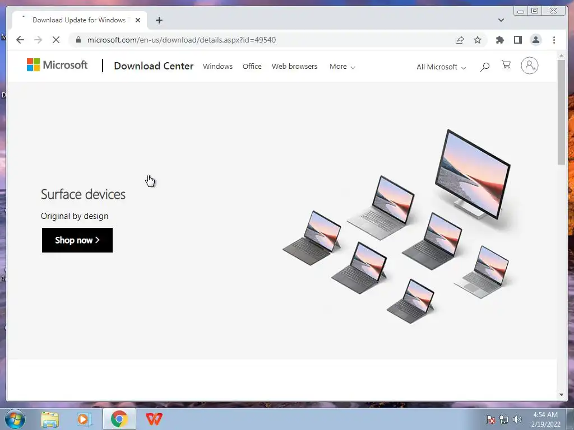Click the forward navigation arrow

[38, 40]
